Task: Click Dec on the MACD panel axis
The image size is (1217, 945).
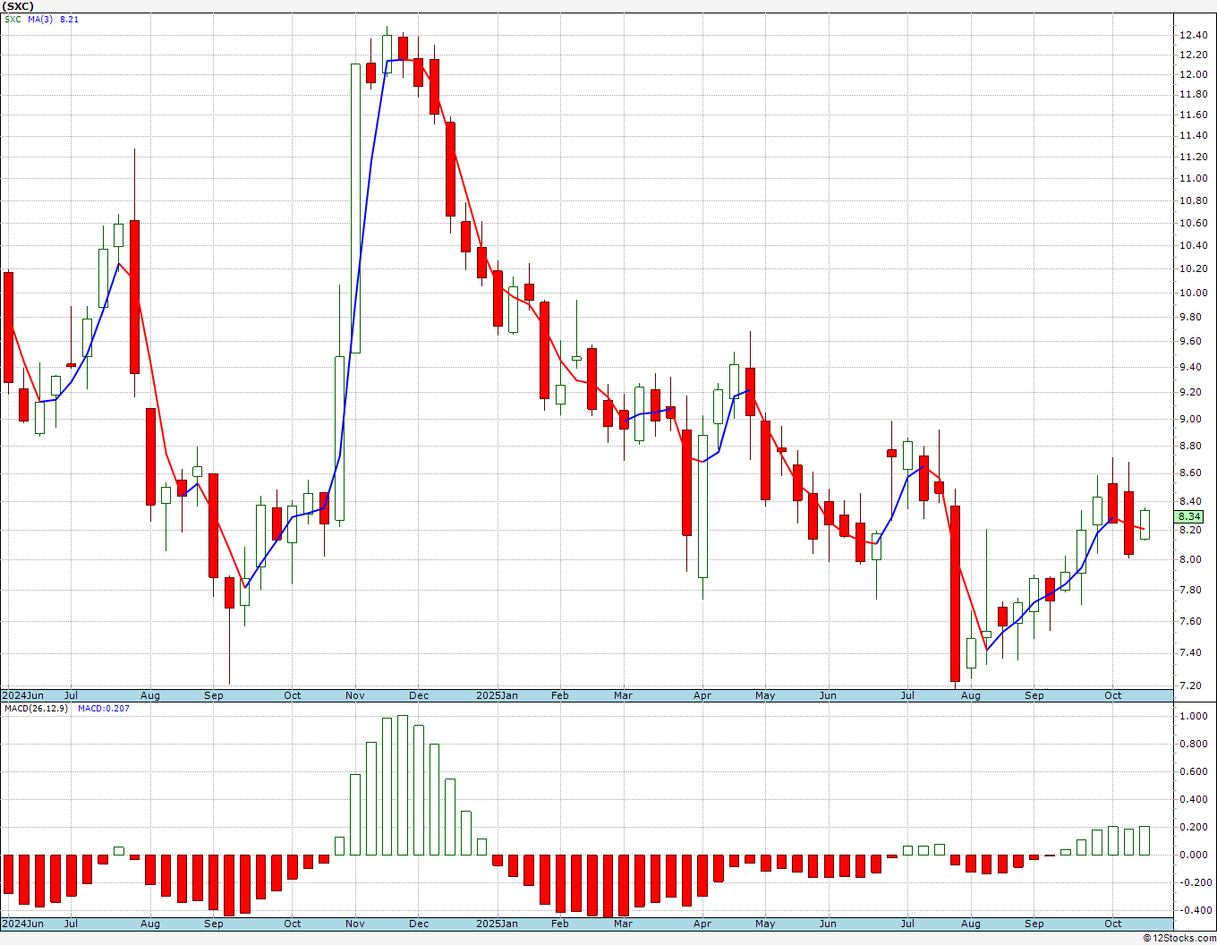Action: point(418,924)
